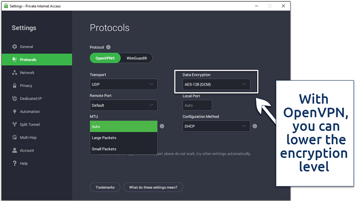Open the Account settings tab
The height and width of the screenshot is (201, 355).
point(37,150)
